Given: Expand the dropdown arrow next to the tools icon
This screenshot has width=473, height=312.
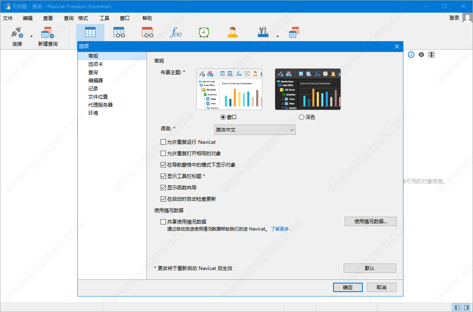Looking at the screenshot, I should pyautogui.click(x=277, y=37).
